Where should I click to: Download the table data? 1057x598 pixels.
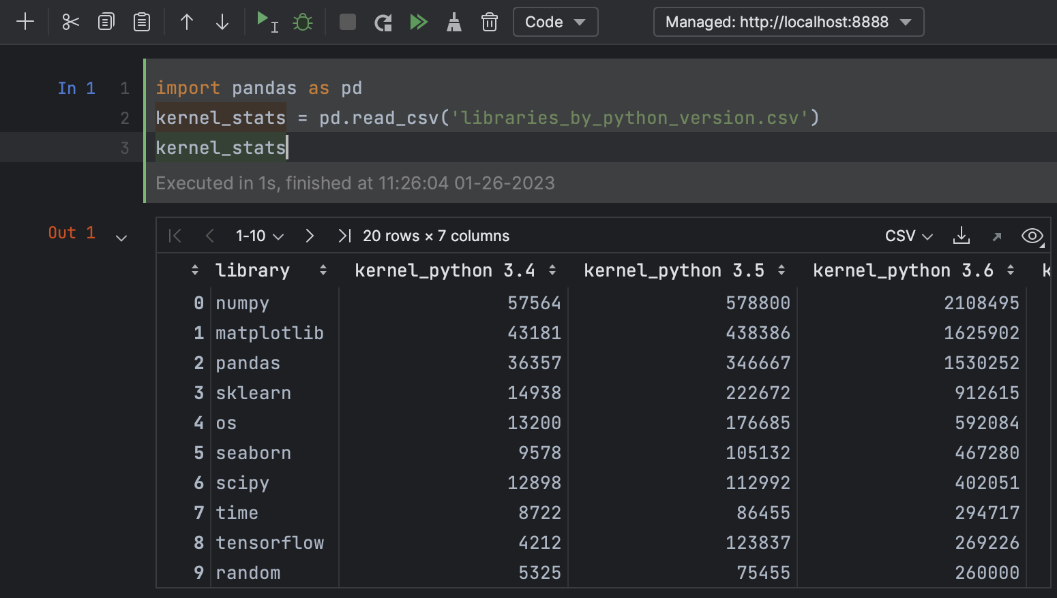[x=961, y=236]
